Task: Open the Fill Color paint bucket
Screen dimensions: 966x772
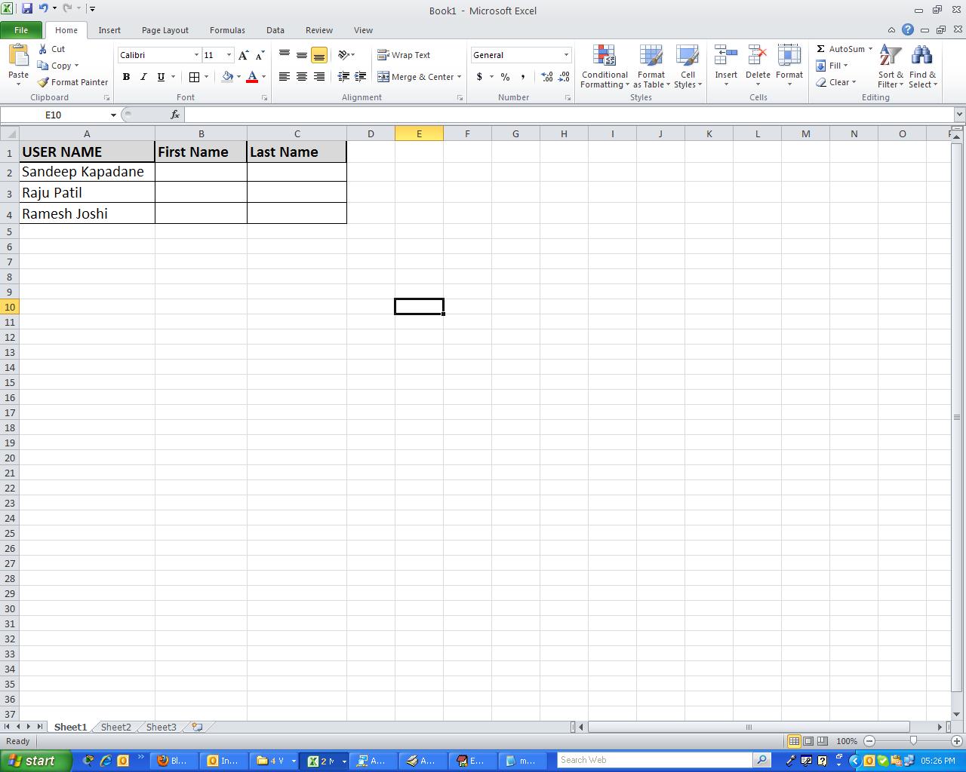Action: point(227,77)
